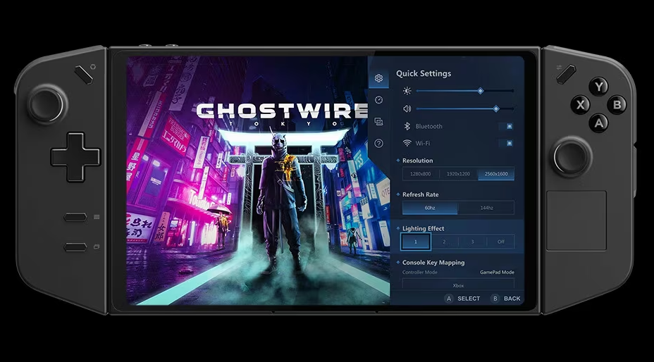Click BACK at the panel bottom

(x=512, y=299)
